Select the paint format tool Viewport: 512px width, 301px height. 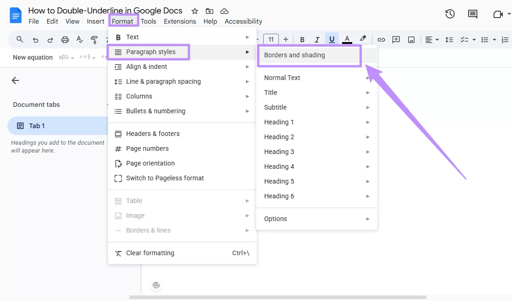[95, 39]
